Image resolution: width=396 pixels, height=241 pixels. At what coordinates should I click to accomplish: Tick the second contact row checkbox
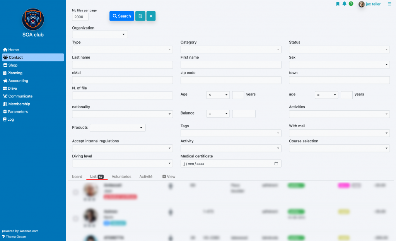pyautogui.click(x=75, y=219)
